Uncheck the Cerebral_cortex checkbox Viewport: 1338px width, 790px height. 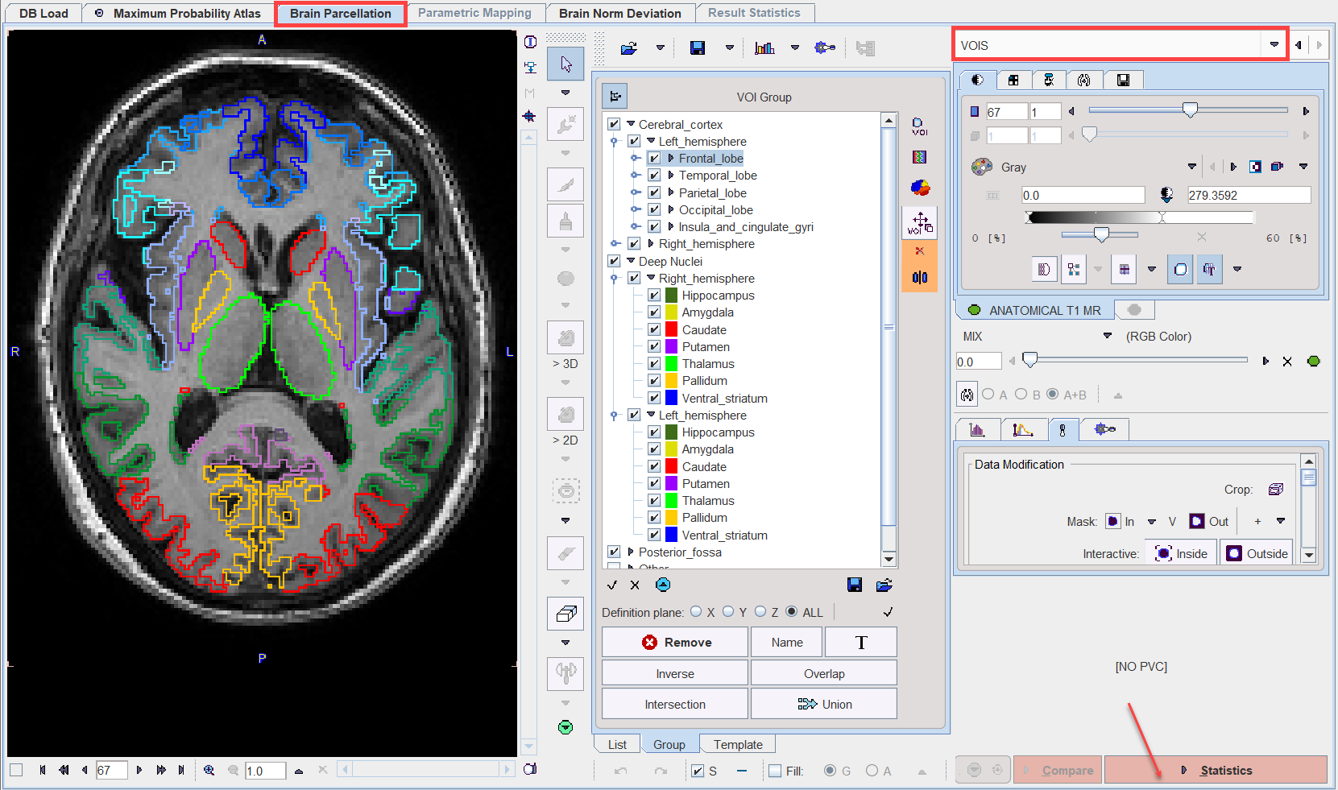615,124
